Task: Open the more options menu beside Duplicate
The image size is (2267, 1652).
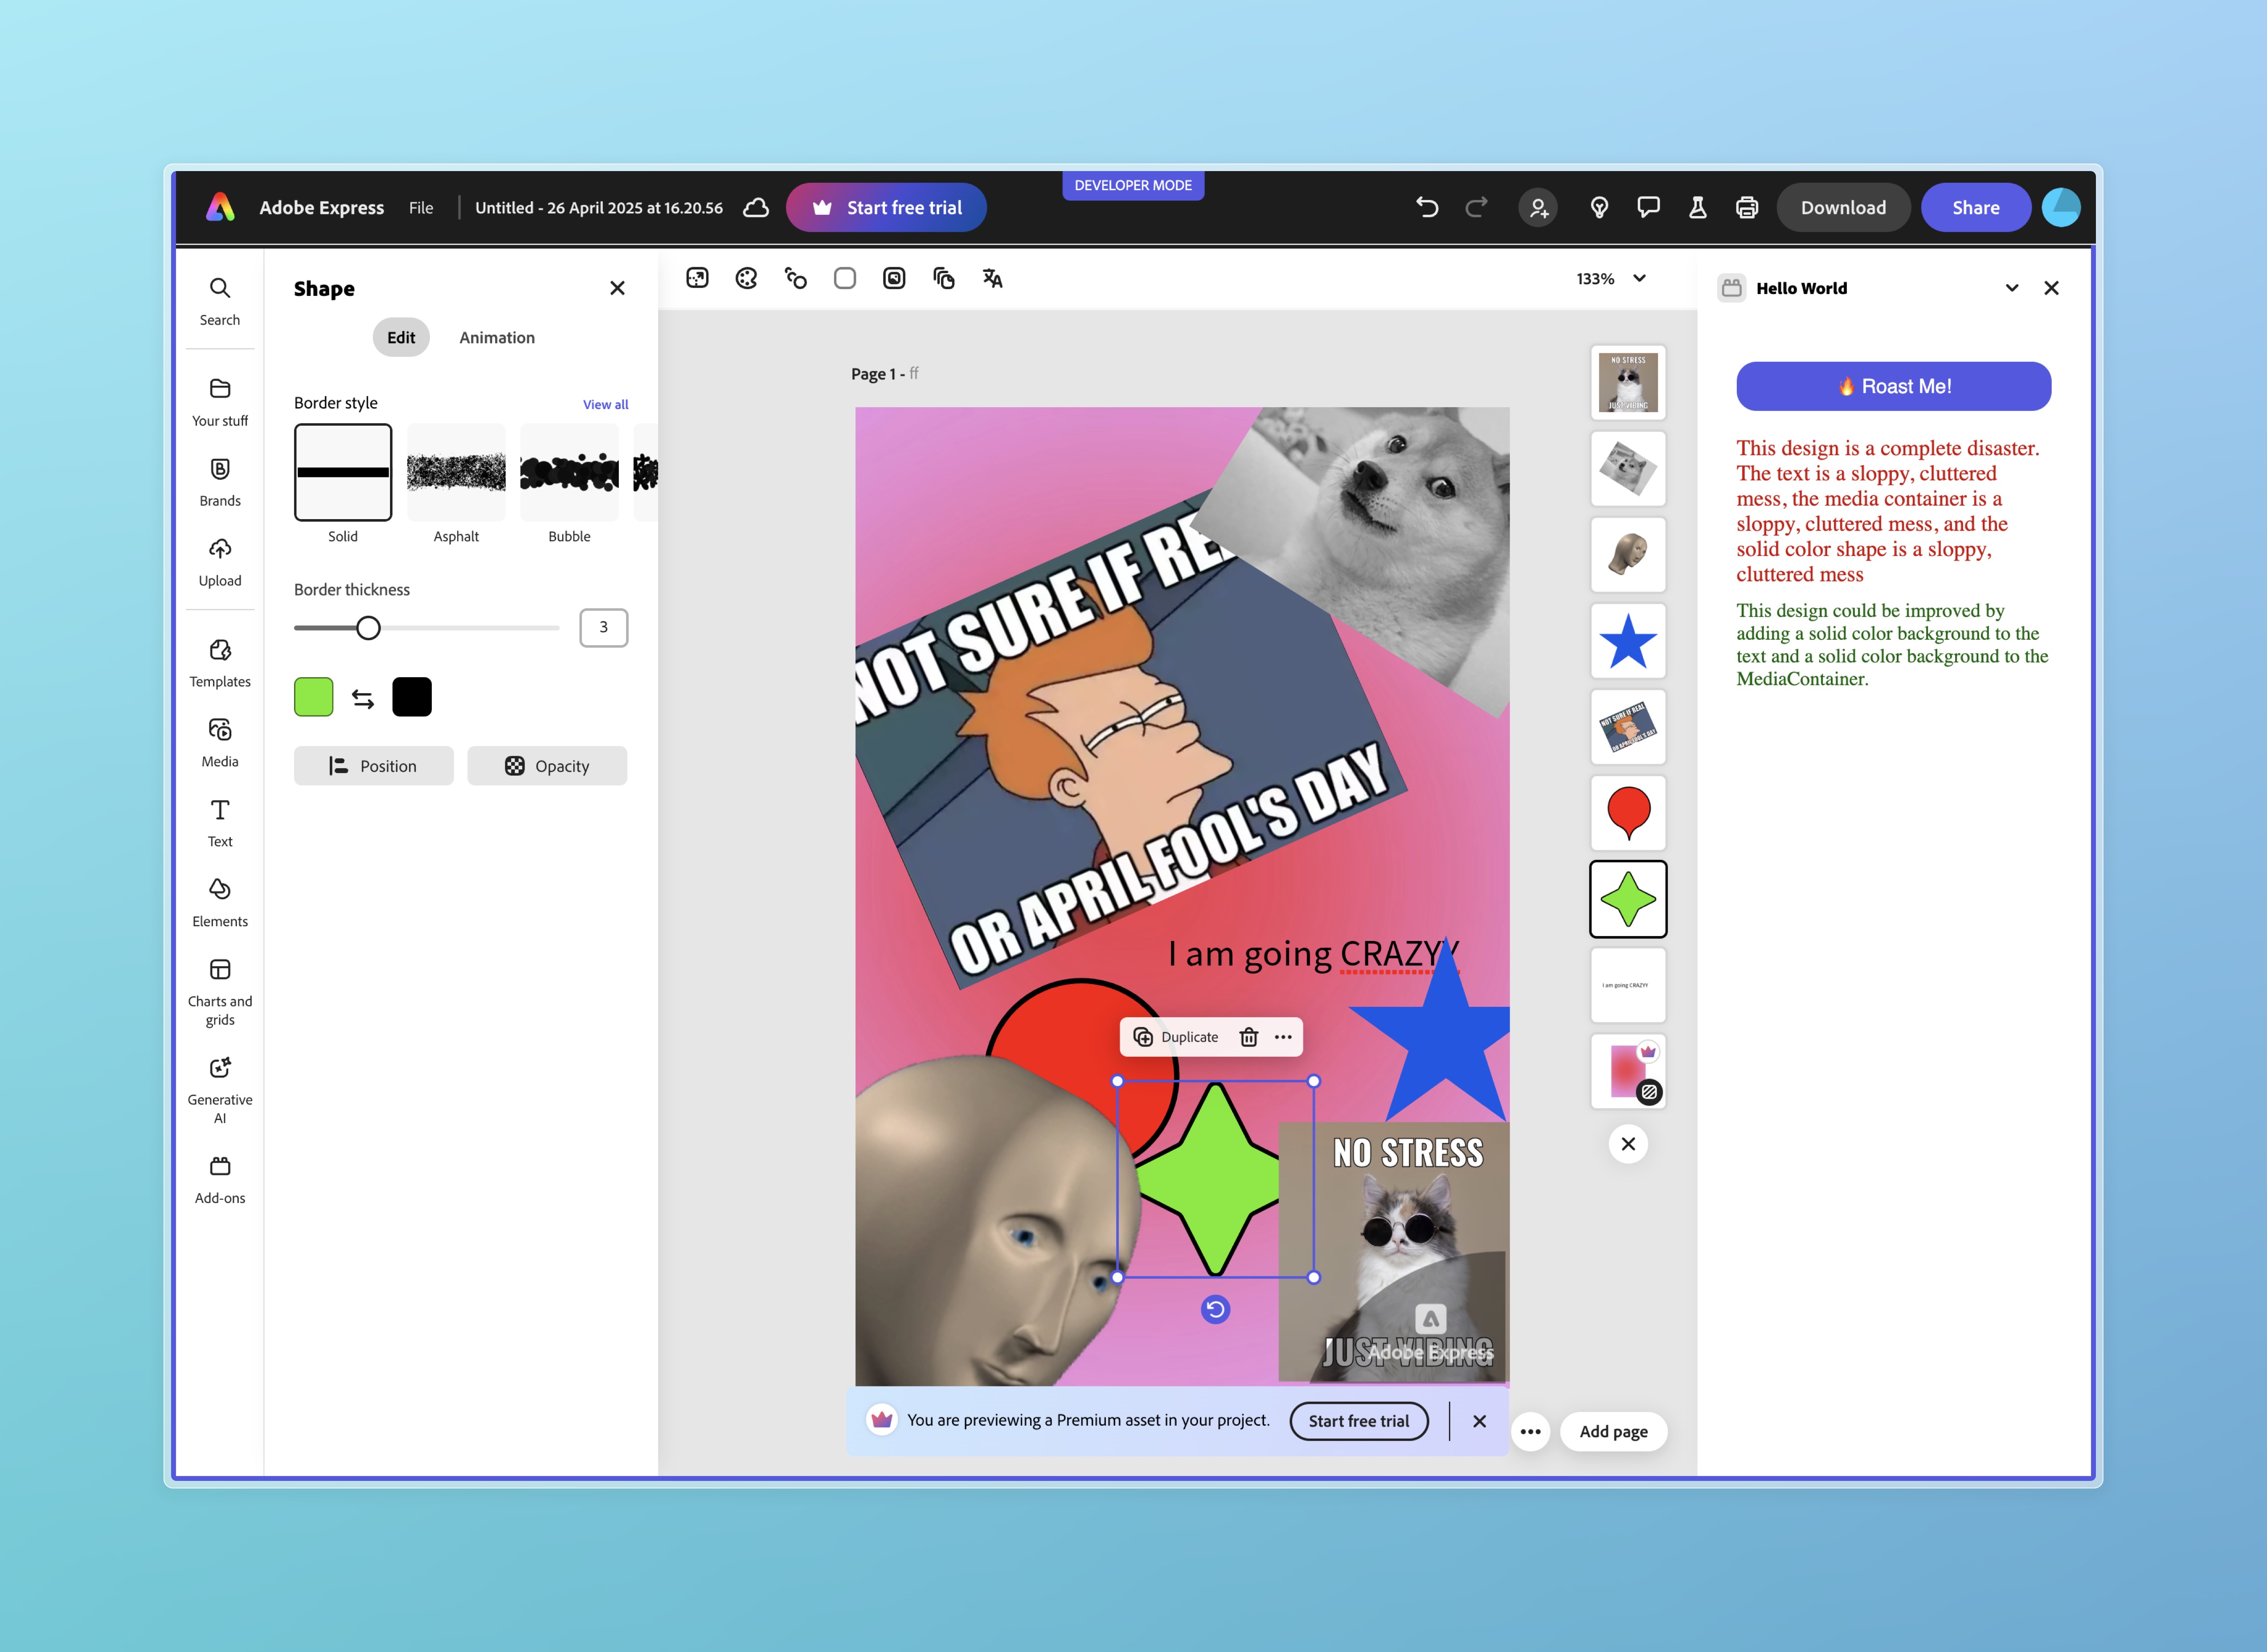Action: pos(1283,1037)
